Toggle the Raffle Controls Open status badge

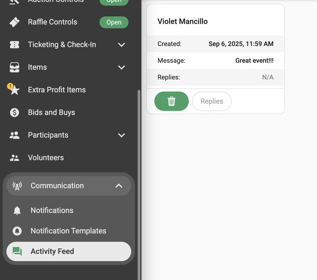[114, 22]
